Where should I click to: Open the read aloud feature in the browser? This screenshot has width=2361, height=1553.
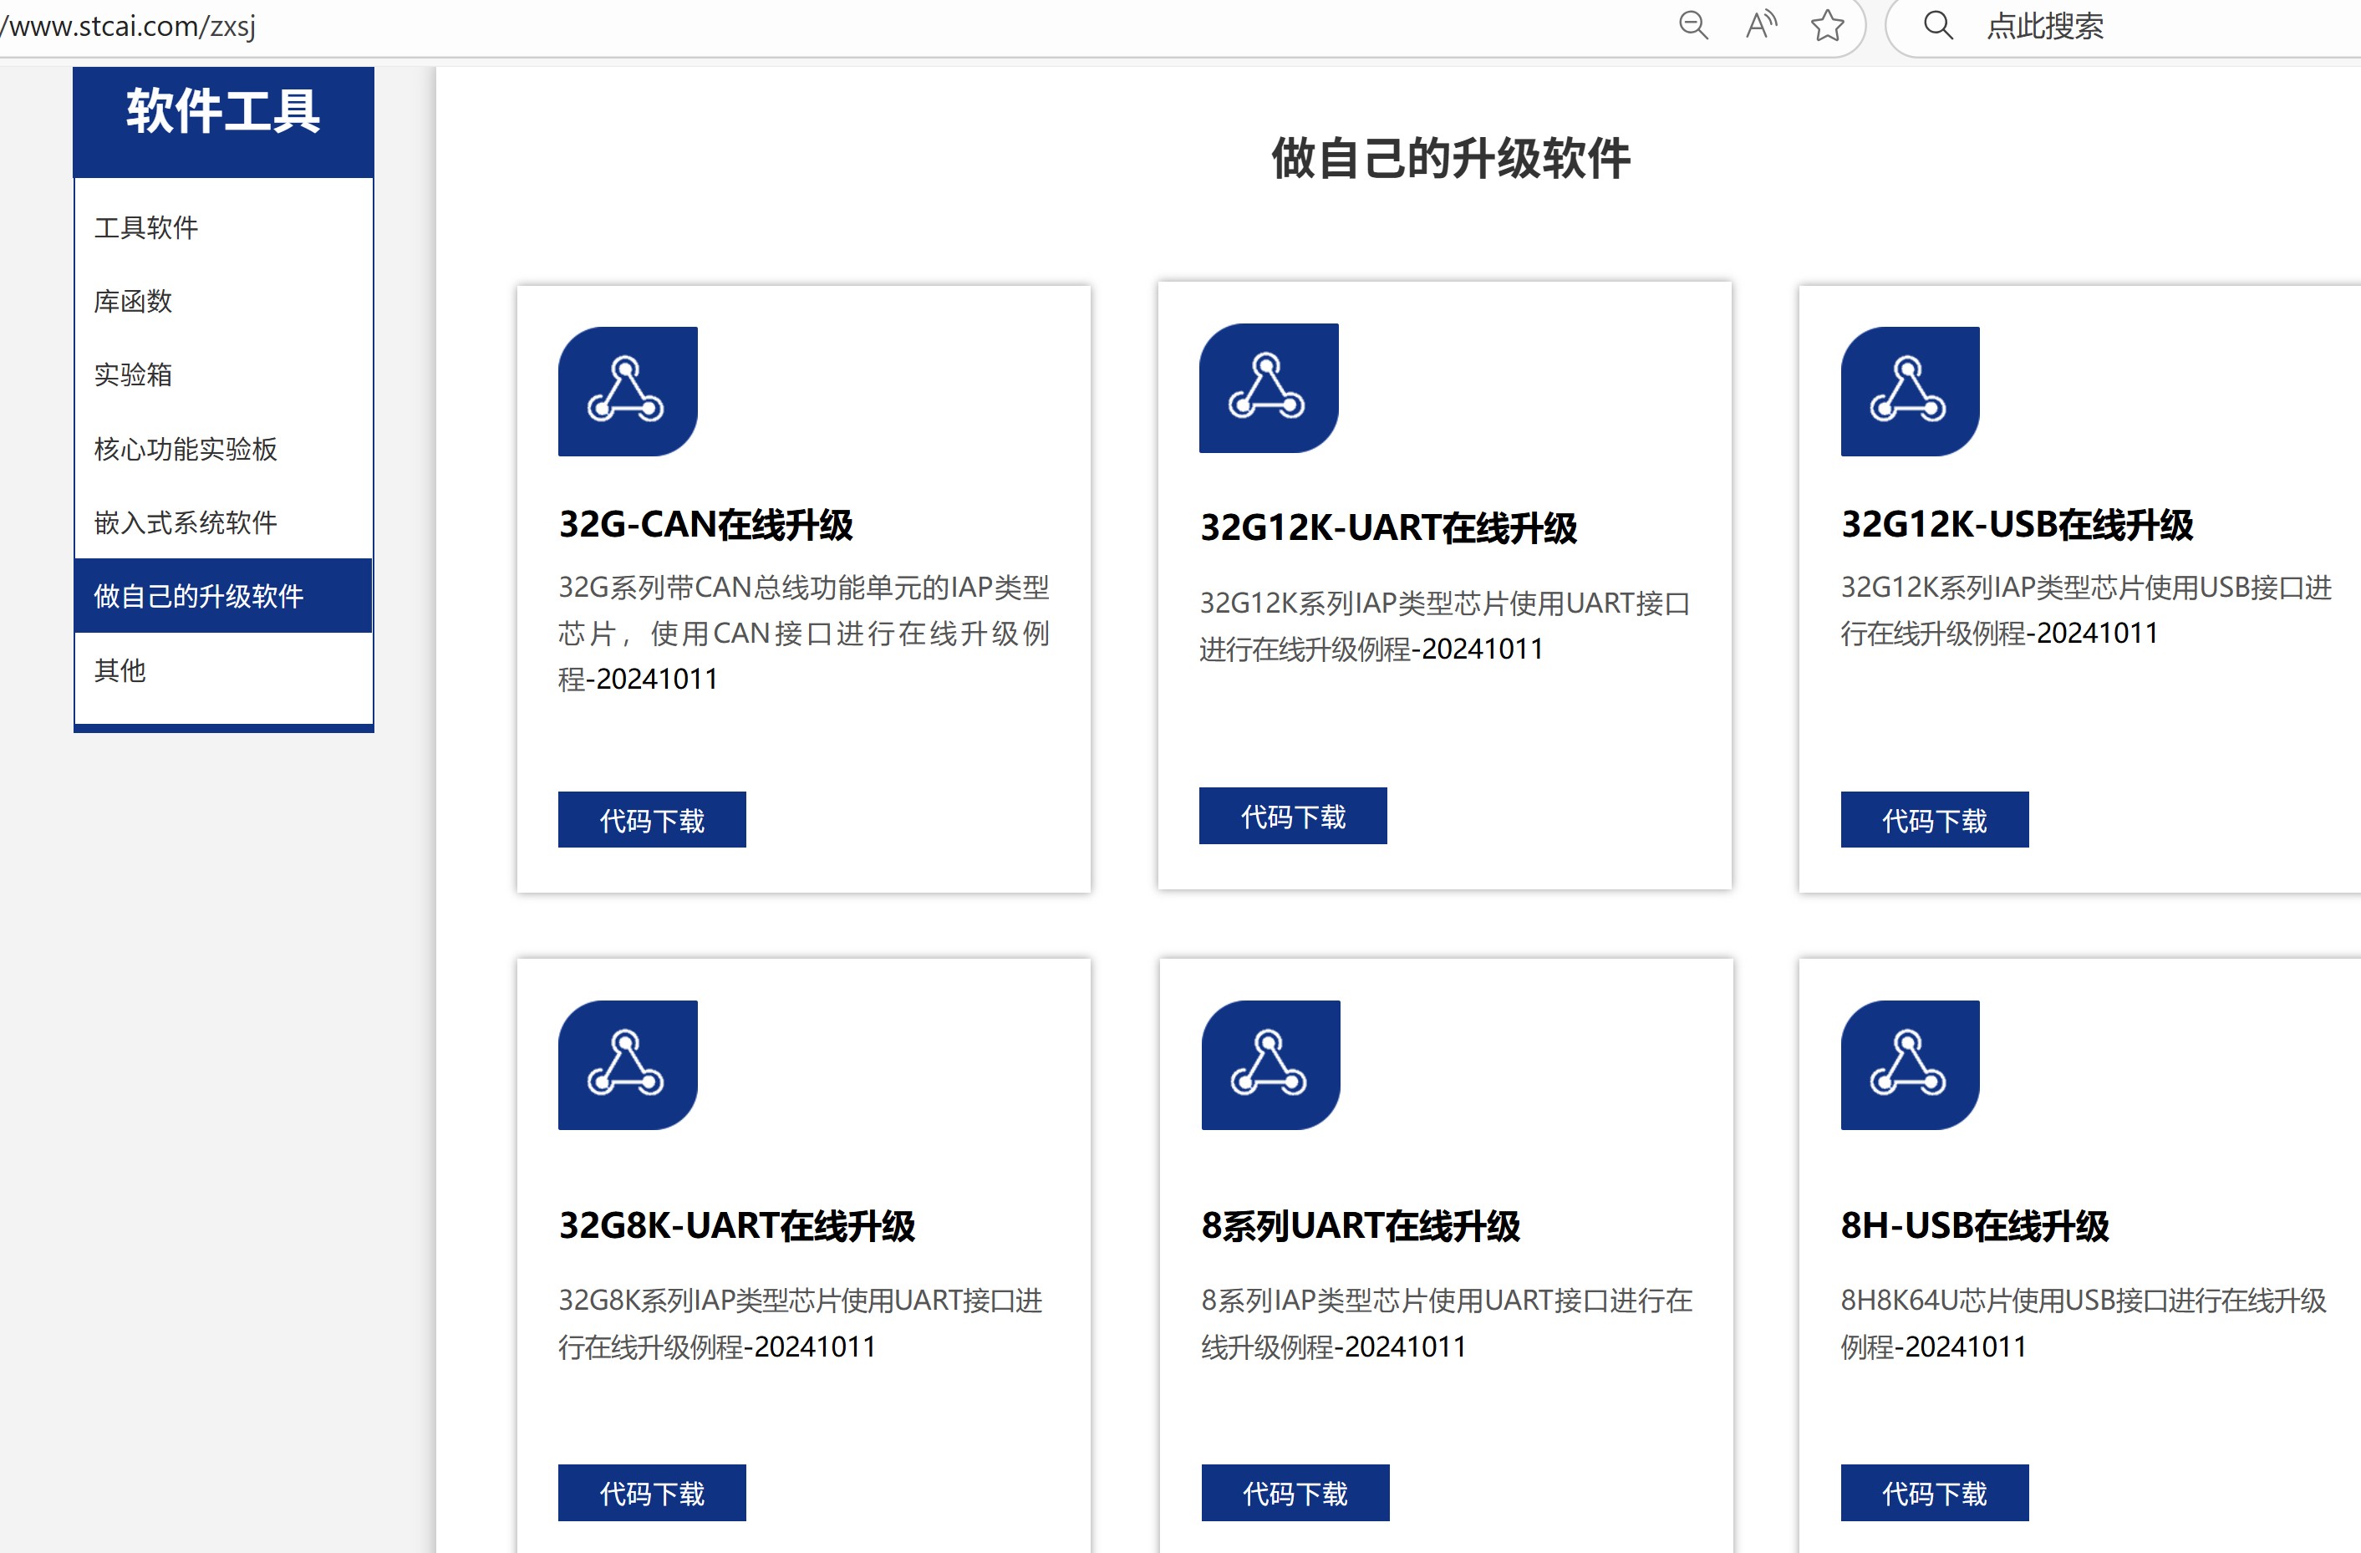point(1761,27)
